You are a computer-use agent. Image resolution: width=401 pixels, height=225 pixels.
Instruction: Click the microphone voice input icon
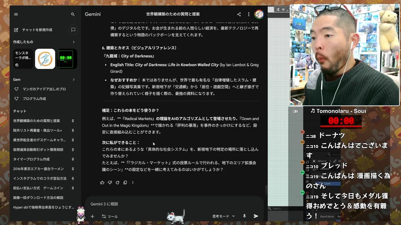[x=244, y=216]
